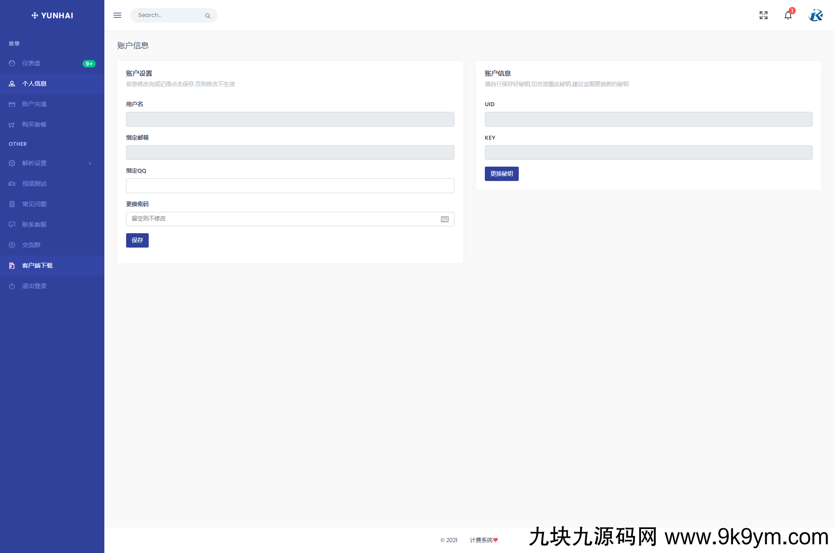Click the 更换秘钥 button
The width and height of the screenshot is (834, 553).
click(501, 174)
